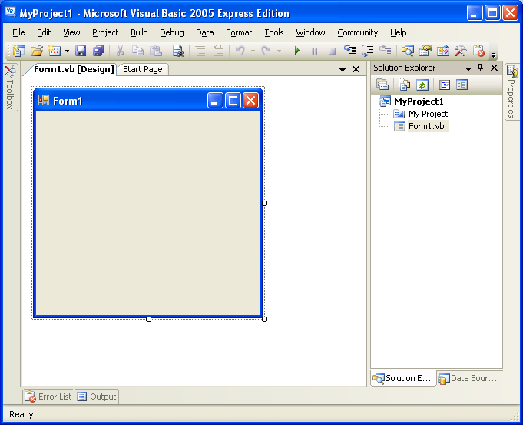The image size is (523, 425).
Task: Click the View Code icon in Solution Explorer
Action: pos(445,85)
